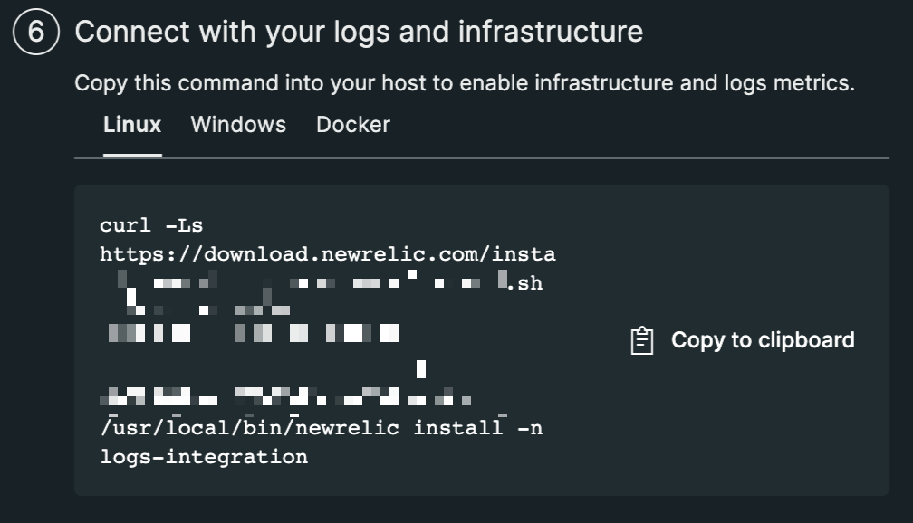Click the 'logs-integration' text
Viewport: 913px width, 523px height.
pyautogui.click(x=204, y=457)
